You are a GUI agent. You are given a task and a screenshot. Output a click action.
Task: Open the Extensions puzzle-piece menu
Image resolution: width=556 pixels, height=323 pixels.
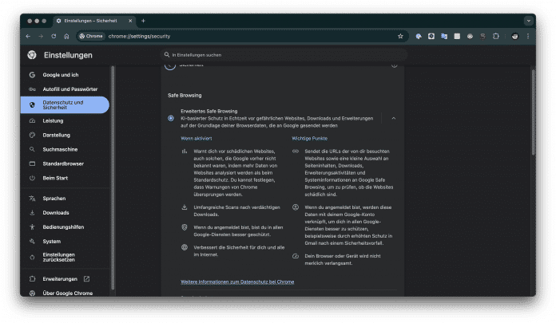(x=496, y=36)
